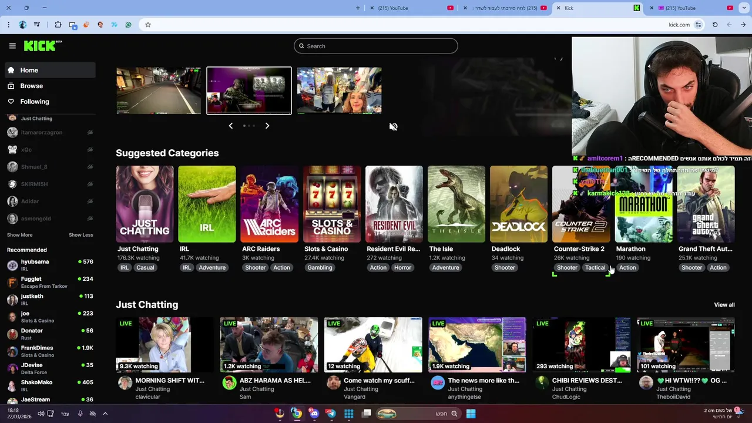Bookmark this page with the star icon

(148, 25)
